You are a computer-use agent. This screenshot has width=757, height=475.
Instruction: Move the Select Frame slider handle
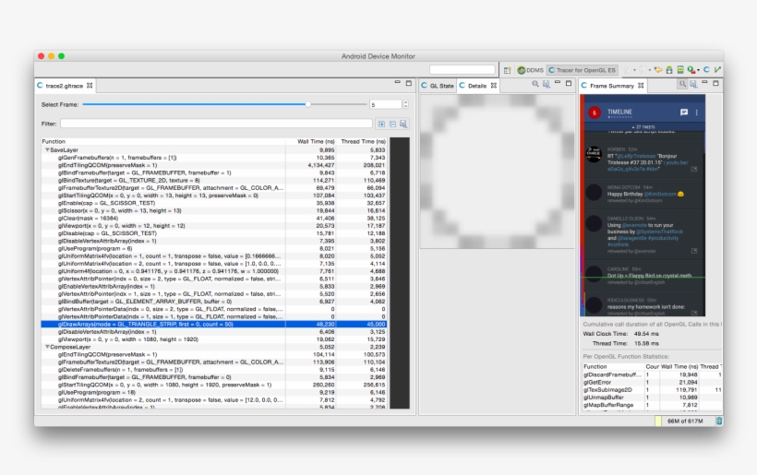pos(308,104)
